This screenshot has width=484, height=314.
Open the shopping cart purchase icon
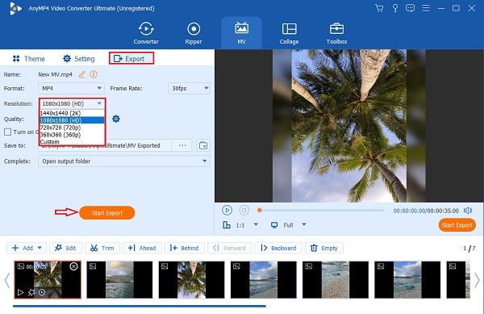[x=379, y=8]
